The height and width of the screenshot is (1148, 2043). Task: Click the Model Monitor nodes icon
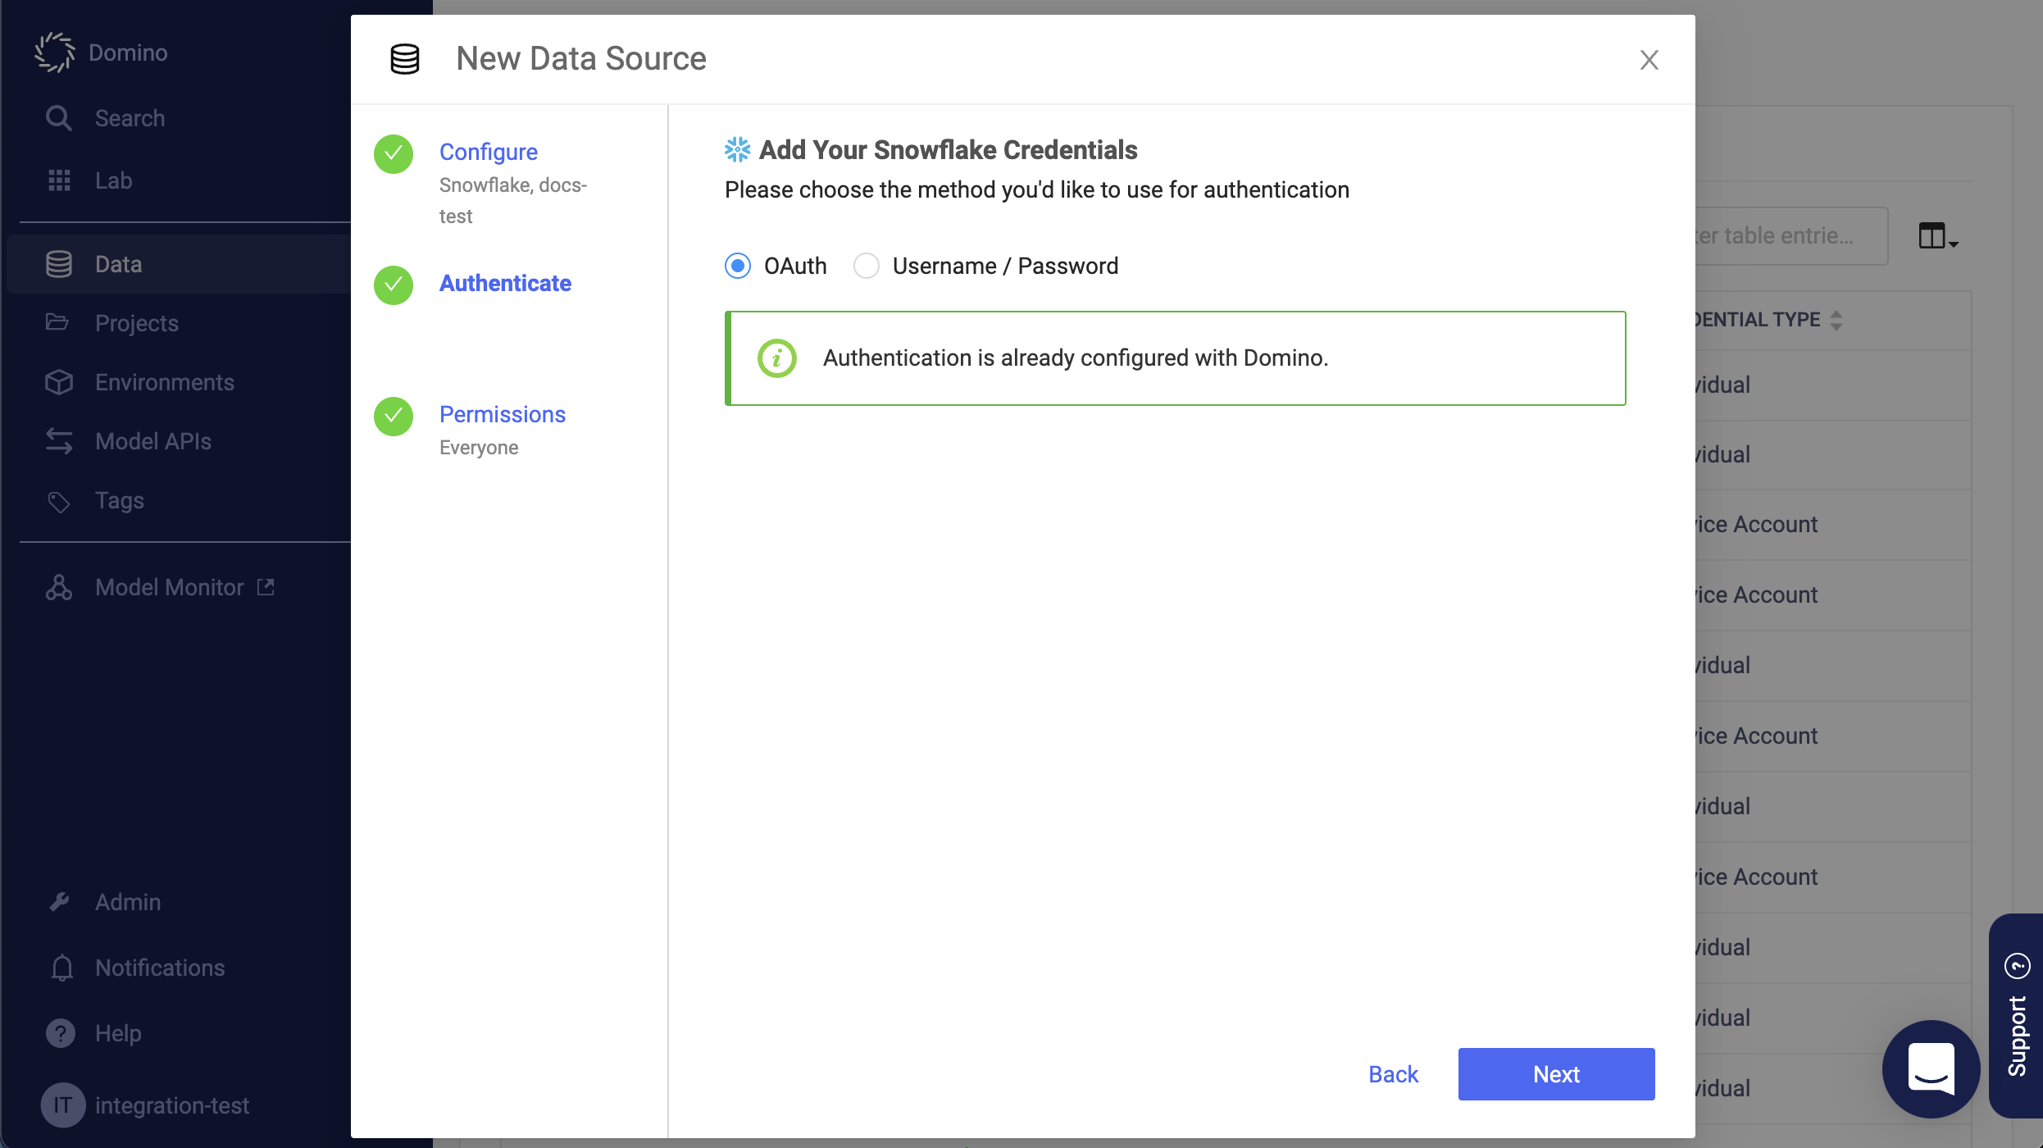coord(59,587)
